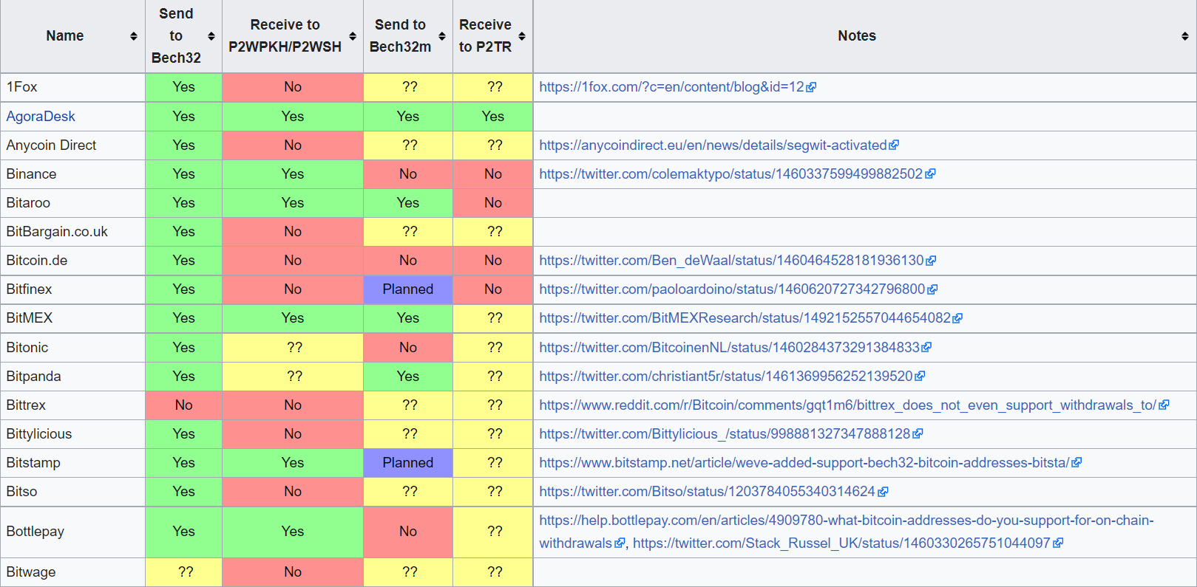Select the Bottlepay name cell

point(72,532)
